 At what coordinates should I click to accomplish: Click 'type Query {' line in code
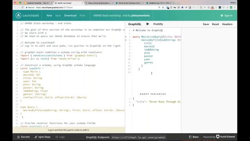[29, 107]
